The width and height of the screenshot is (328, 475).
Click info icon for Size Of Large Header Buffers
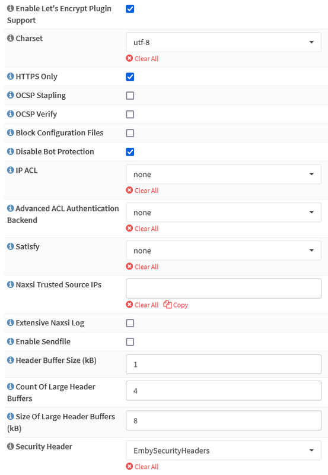pyautogui.click(x=11, y=417)
